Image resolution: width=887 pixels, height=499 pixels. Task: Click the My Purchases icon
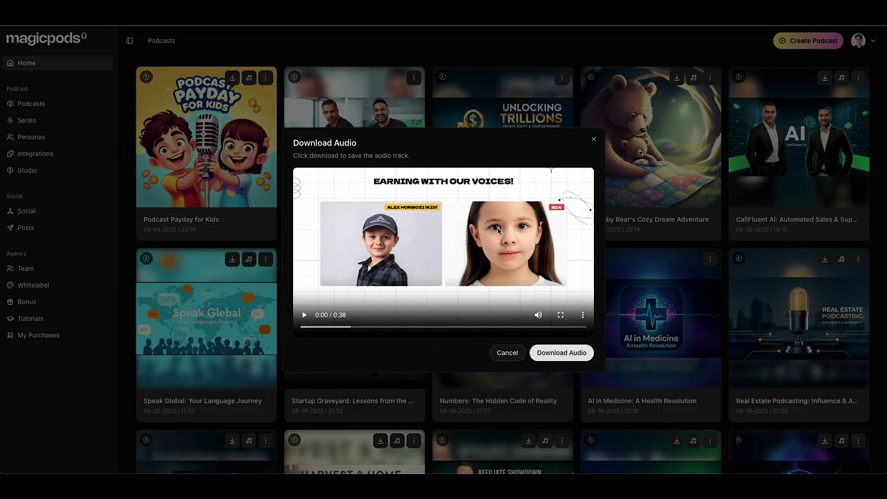(x=10, y=335)
